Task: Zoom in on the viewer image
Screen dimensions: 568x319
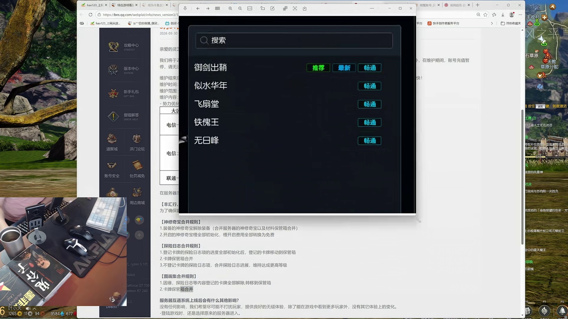Action: 230,9
